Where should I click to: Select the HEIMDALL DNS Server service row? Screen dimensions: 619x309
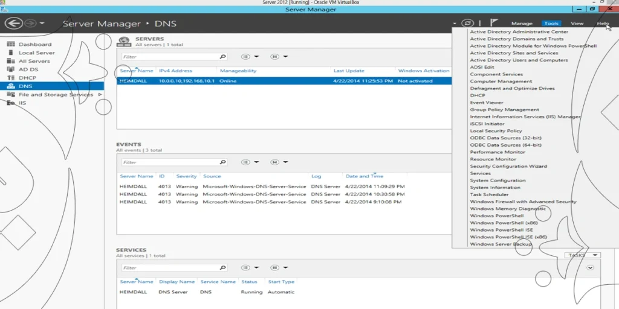206,292
